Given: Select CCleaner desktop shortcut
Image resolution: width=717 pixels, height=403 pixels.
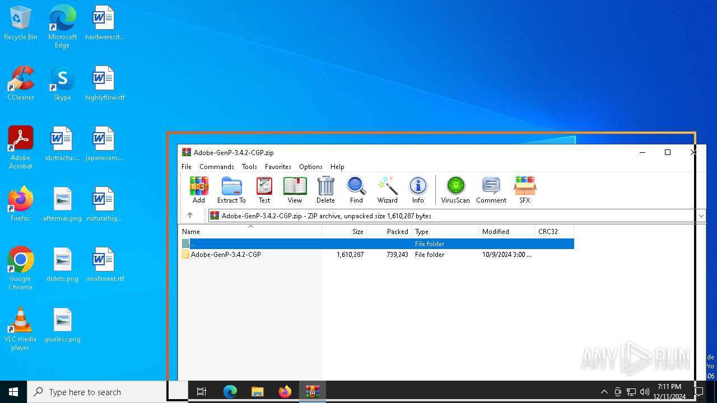Looking at the screenshot, I should [21, 84].
